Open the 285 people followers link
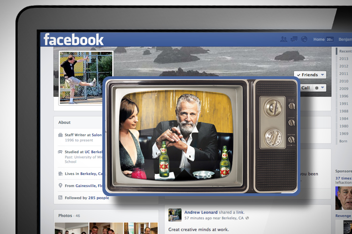 99,198
